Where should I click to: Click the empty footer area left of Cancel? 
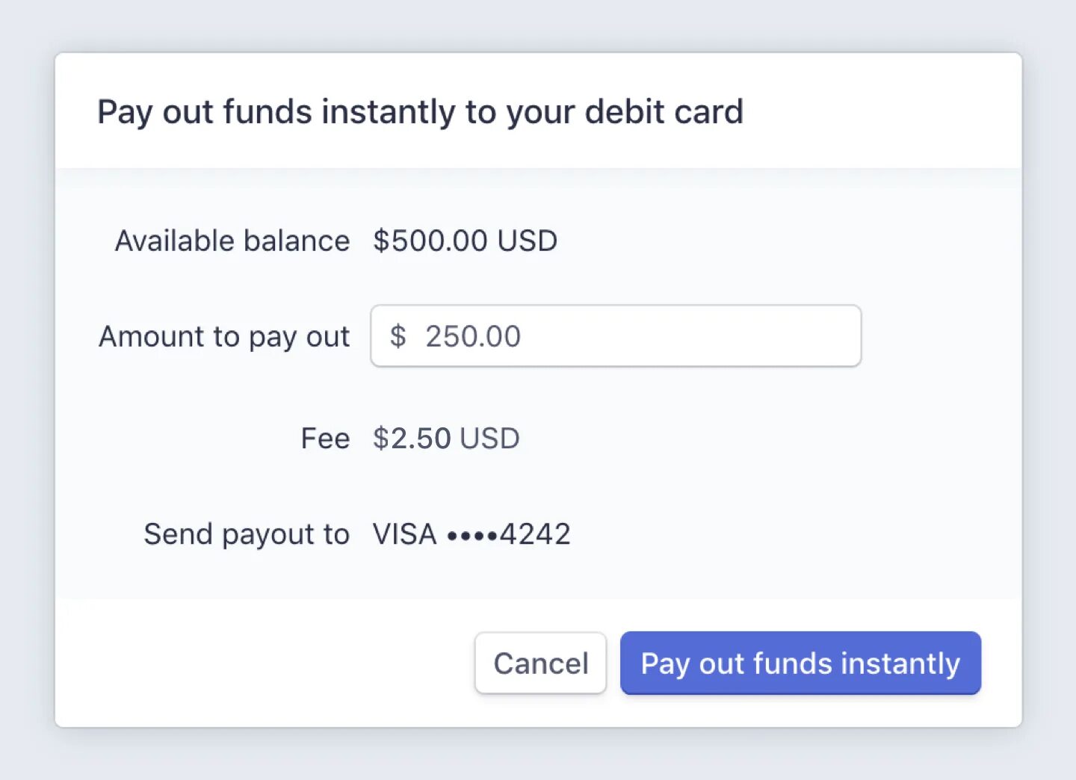[x=262, y=663]
